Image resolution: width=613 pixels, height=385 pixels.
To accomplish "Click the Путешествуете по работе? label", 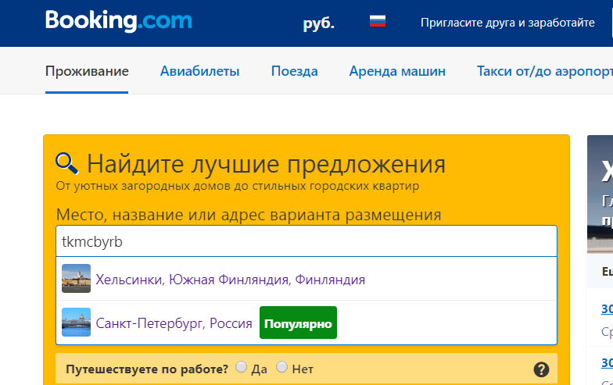I will (147, 369).
